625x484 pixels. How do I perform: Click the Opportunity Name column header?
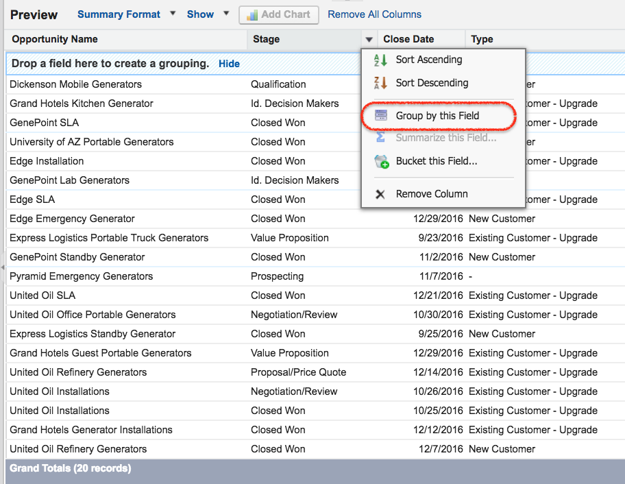[x=55, y=39]
